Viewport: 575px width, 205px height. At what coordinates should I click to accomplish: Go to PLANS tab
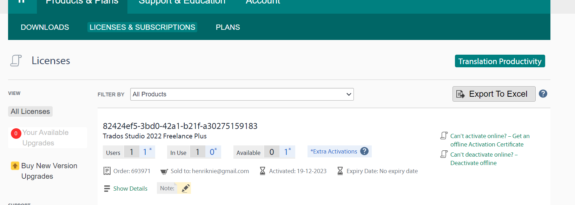coord(228,27)
